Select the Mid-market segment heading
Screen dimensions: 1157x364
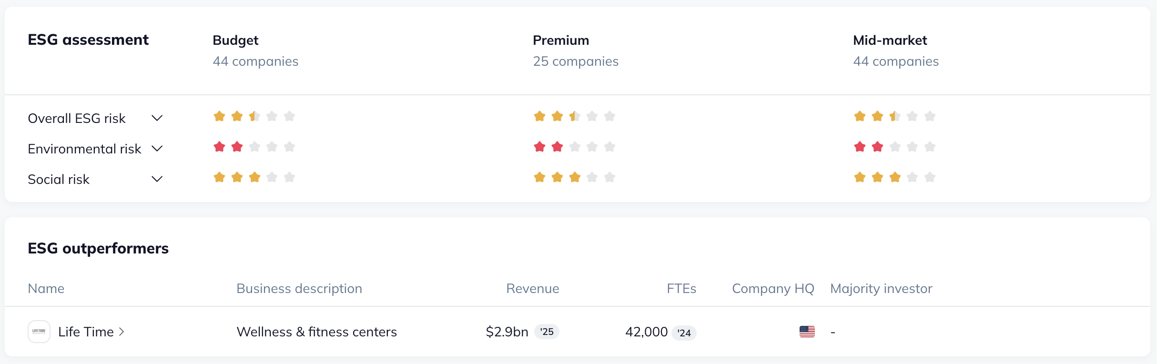[x=890, y=40]
